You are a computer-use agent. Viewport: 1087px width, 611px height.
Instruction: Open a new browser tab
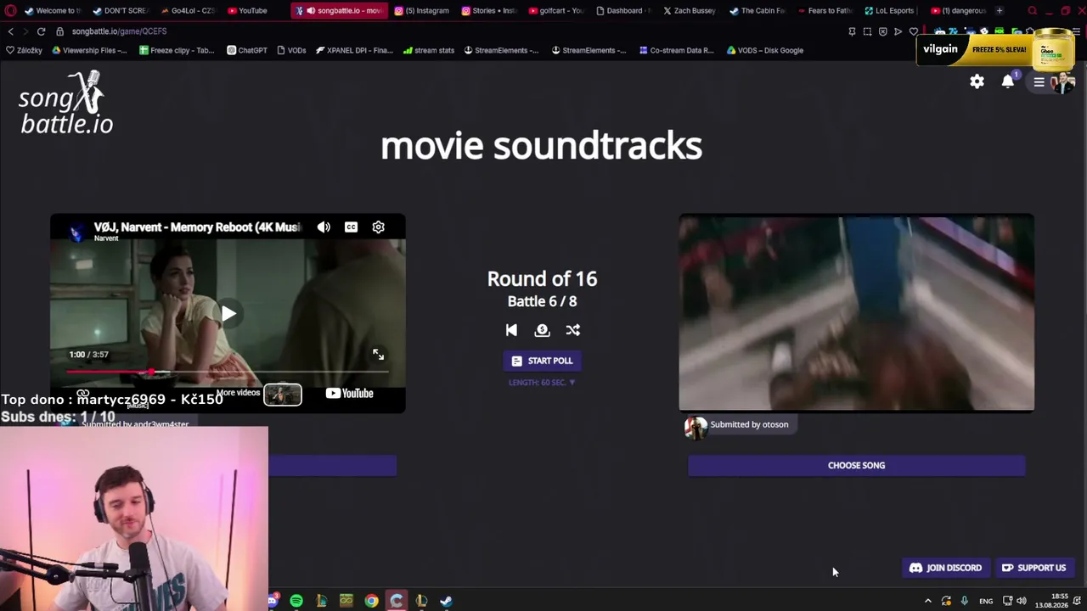pyautogui.click(x=1000, y=11)
